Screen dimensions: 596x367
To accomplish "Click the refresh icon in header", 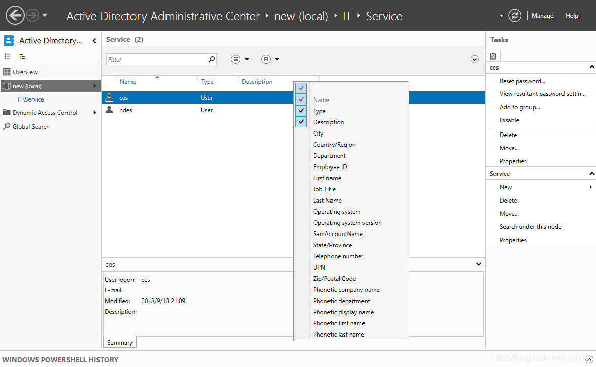I will (x=515, y=16).
